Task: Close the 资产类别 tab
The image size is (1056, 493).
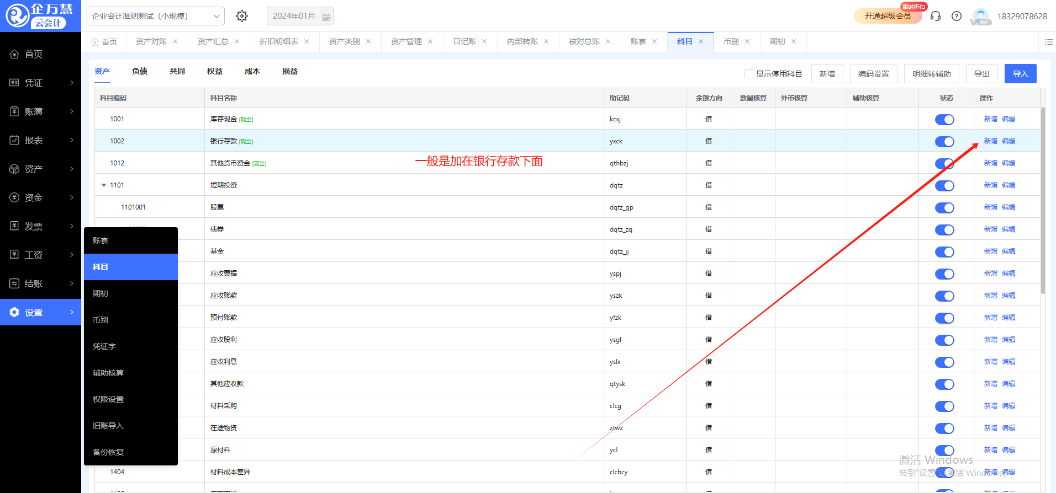Action: [x=368, y=41]
